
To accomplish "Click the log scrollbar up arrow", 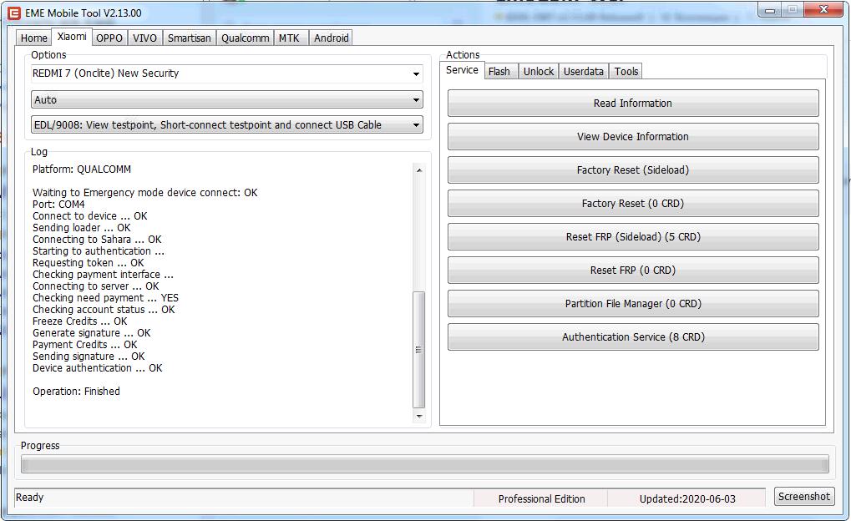I will coord(419,170).
